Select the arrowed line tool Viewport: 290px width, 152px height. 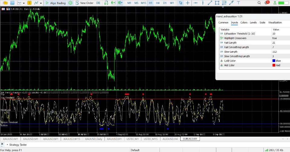tap(231, 3)
